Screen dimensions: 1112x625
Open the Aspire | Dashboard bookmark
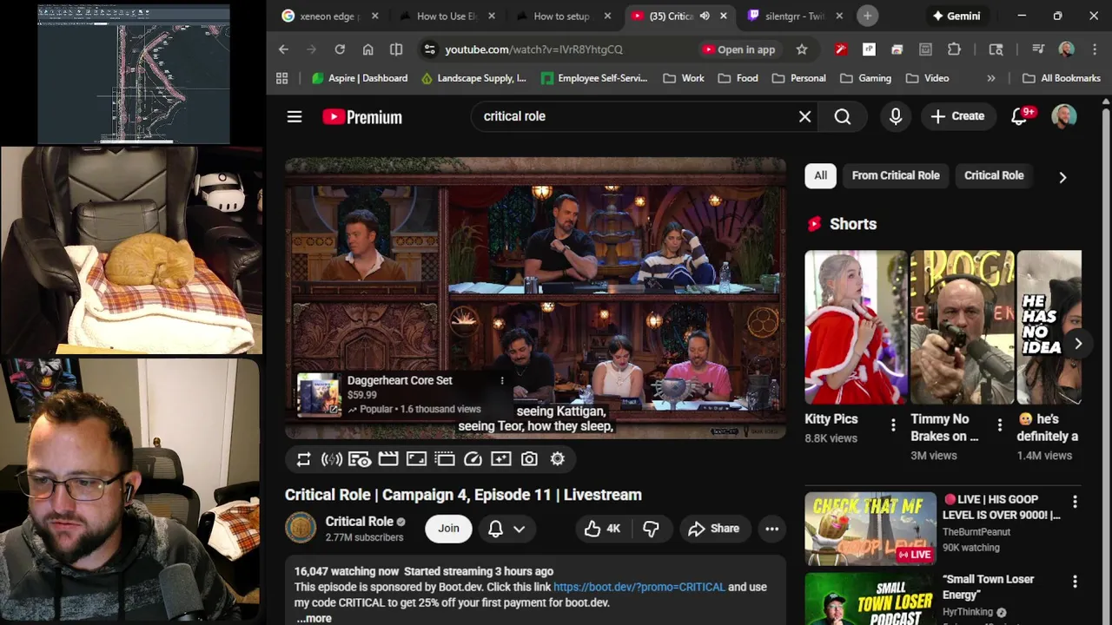pyautogui.click(x=360, y=78)
